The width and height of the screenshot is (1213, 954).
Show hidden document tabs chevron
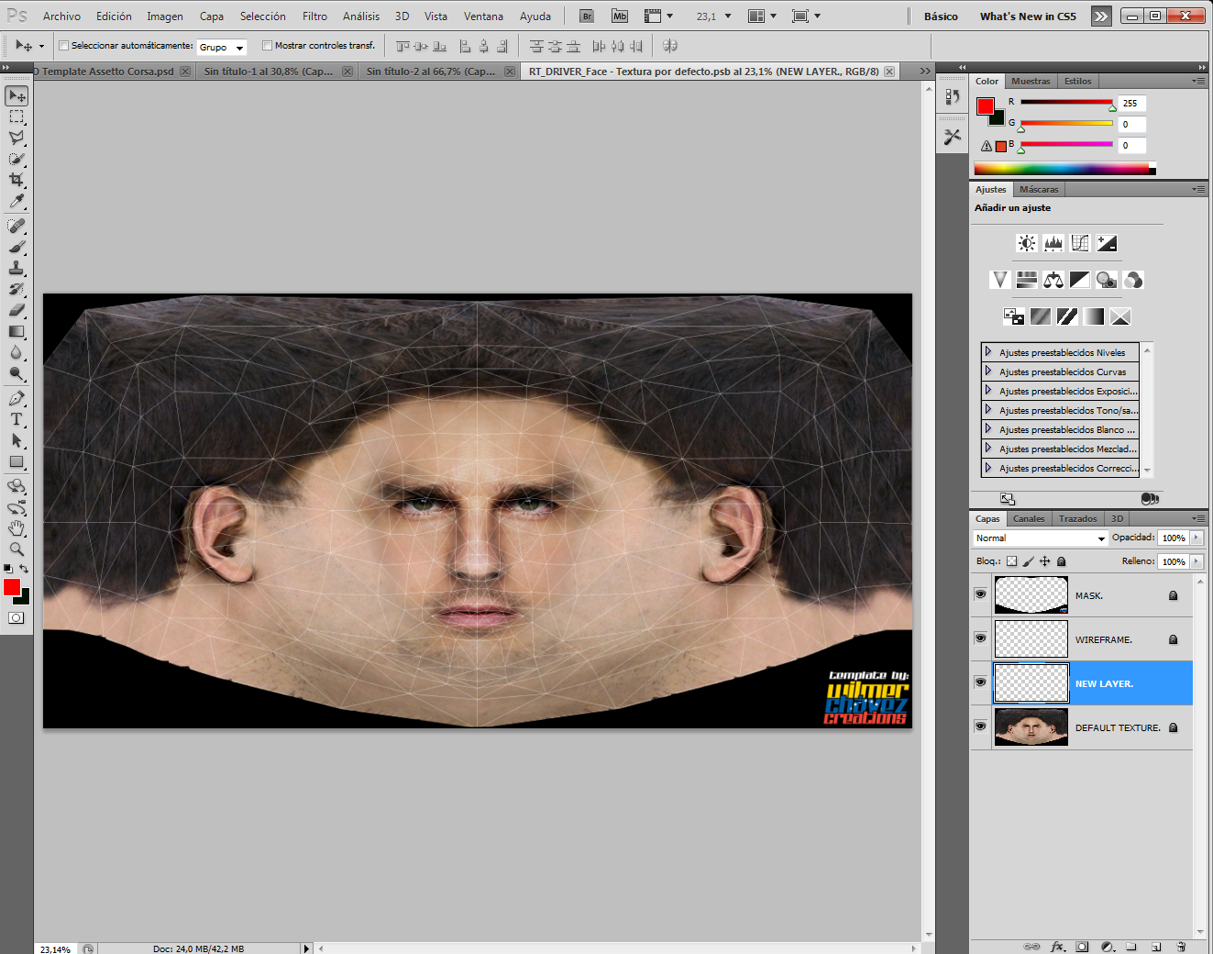(x=925, y=71)
